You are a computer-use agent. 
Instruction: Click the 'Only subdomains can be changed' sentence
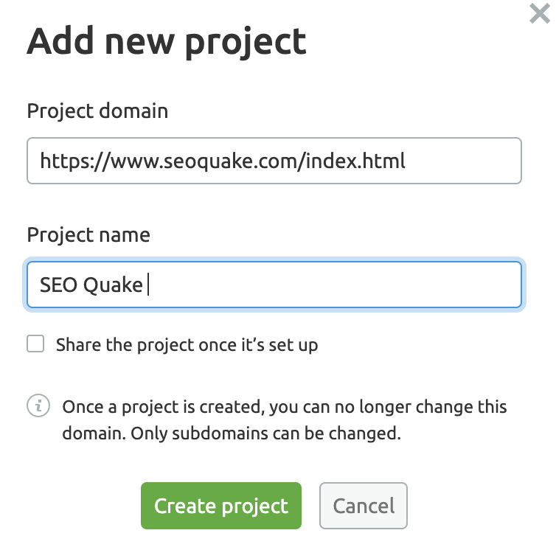click(x=266, y=433)
